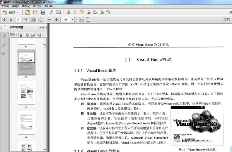
Task: Open the Attachments paperclip panel
Action: (4, 45)
